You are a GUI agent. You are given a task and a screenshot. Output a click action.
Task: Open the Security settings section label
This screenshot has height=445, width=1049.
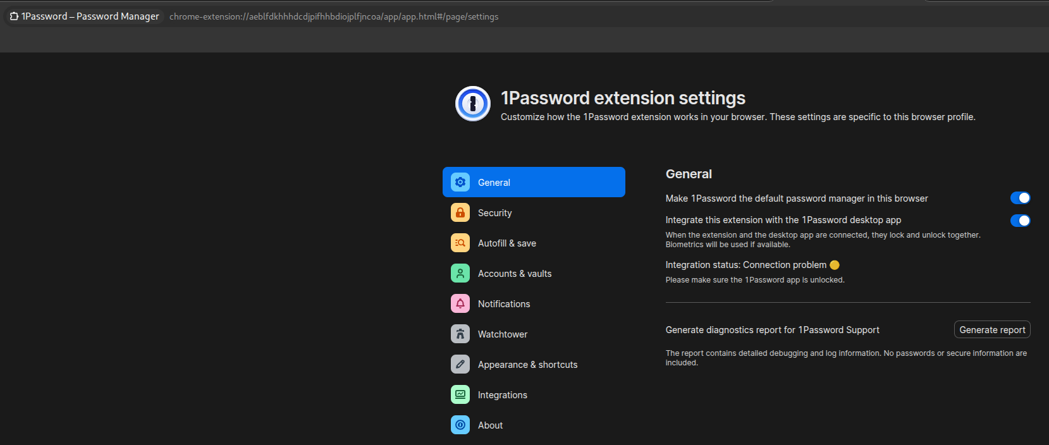(x=495, y=212)
